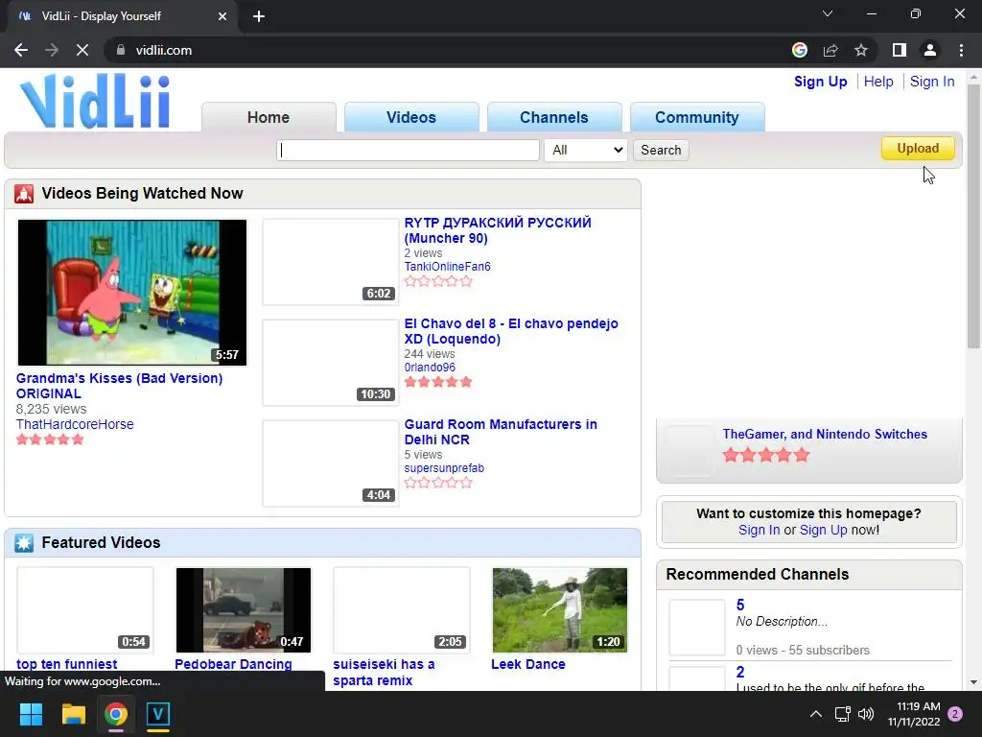Image resolution: width=982 pixels, height=737 pixels.
Task: Share this page via share icon
Action: point(830,50)
